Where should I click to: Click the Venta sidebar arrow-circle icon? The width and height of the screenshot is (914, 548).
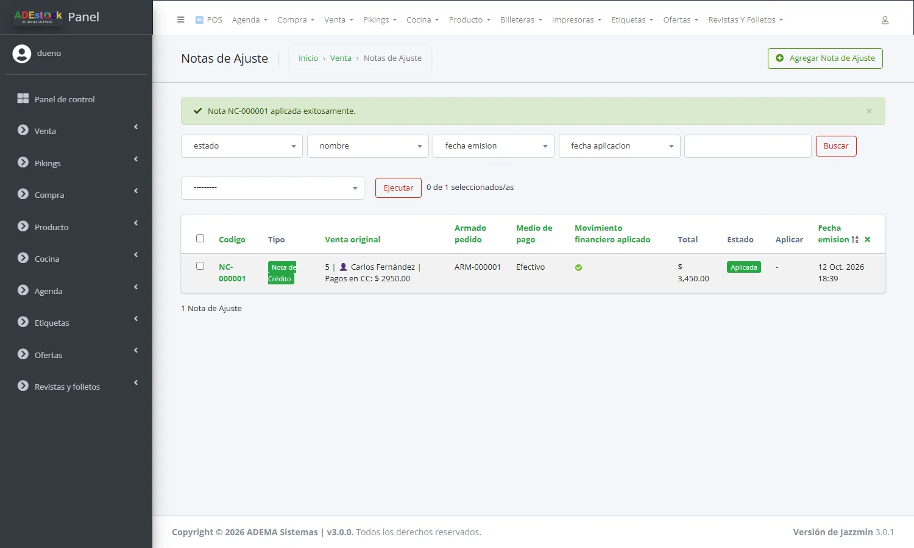point(23,130)
